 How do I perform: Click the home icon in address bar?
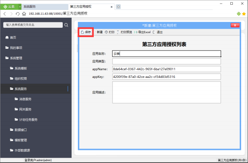(x=24, y=14)
